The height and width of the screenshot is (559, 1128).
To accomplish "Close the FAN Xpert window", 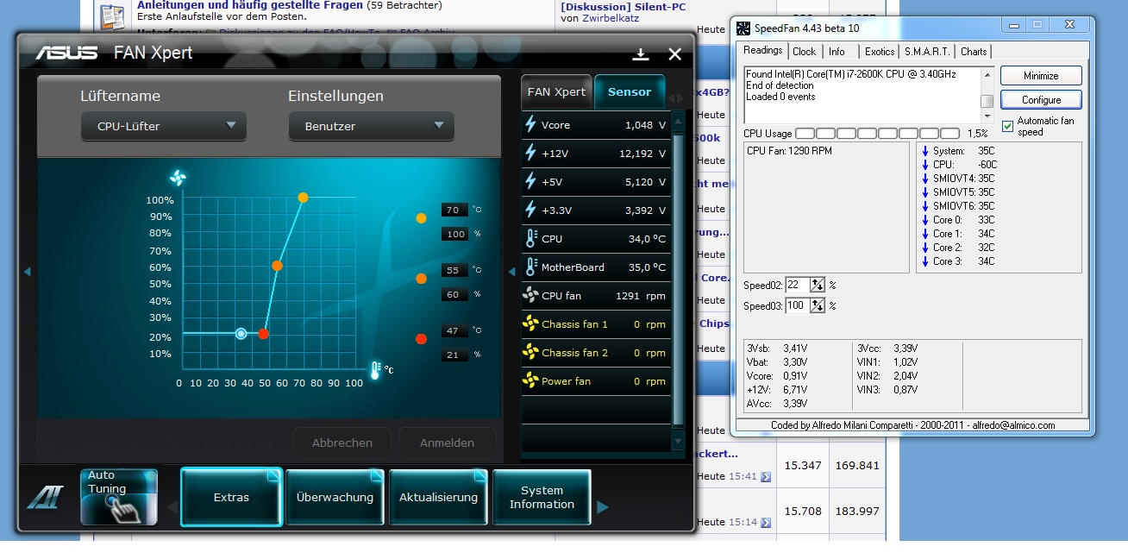I will pos(674,54).
